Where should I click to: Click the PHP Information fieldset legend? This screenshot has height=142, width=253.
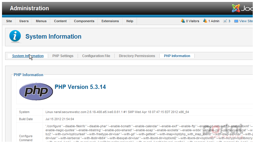(28, 75)
